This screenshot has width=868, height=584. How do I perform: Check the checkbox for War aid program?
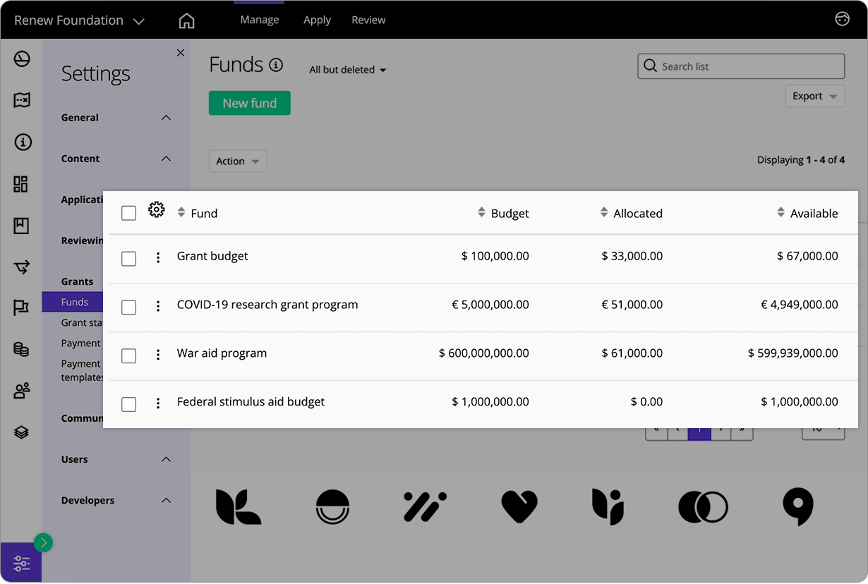(x=128, y=355)
